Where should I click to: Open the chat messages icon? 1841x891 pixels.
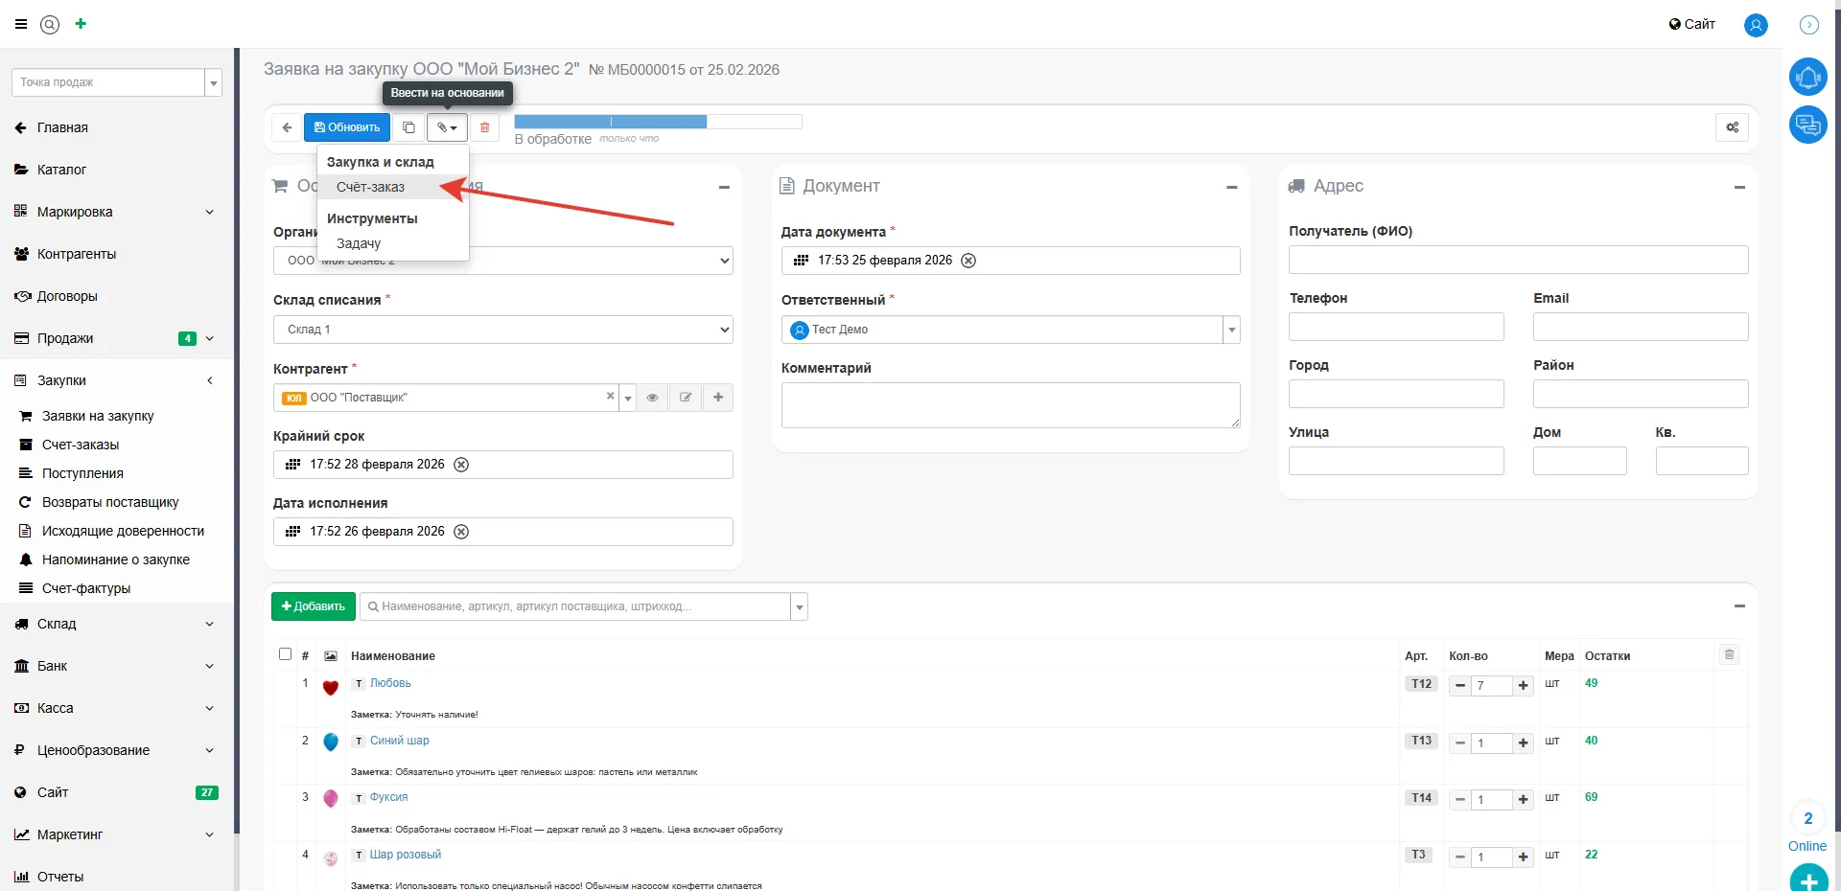pos(1807,125)
